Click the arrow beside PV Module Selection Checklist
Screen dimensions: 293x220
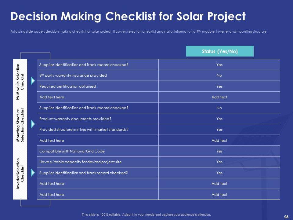pyautogui.click(x=33, y=81)
